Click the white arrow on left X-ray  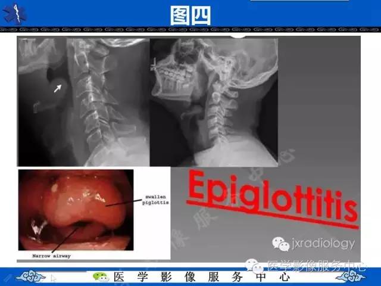pos(58,88)
